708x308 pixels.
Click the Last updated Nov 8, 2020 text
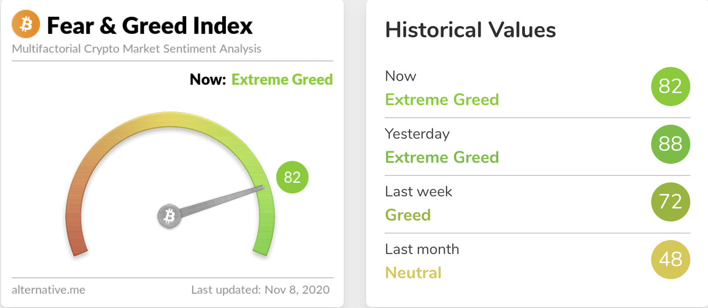260,290
